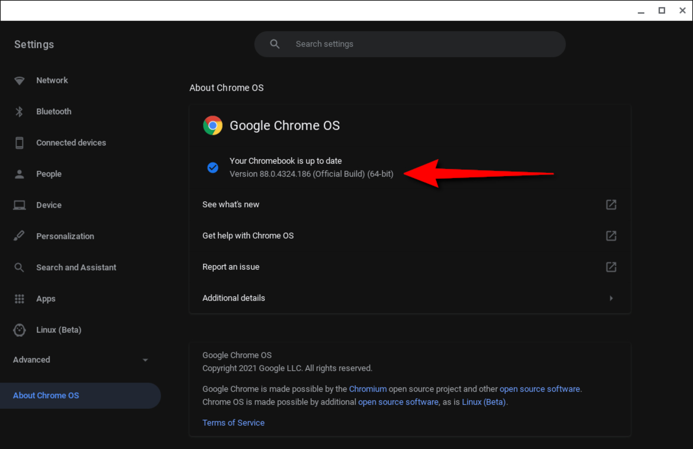Open the Chromium link

pyautogui.click(x=368, y=389)
